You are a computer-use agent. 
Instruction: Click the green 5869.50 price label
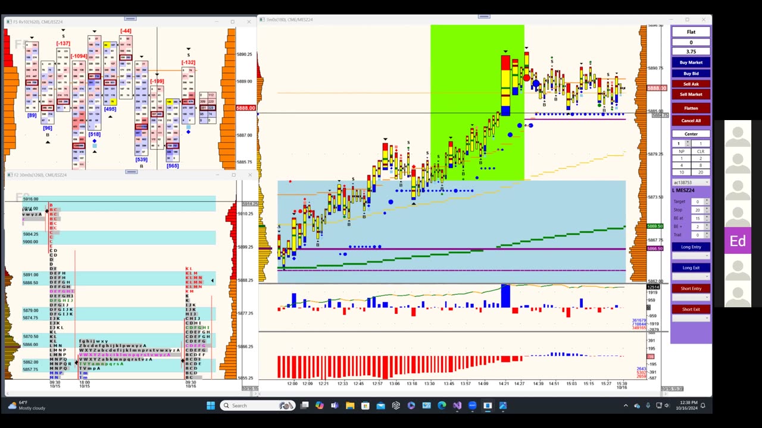coord(655,226)
